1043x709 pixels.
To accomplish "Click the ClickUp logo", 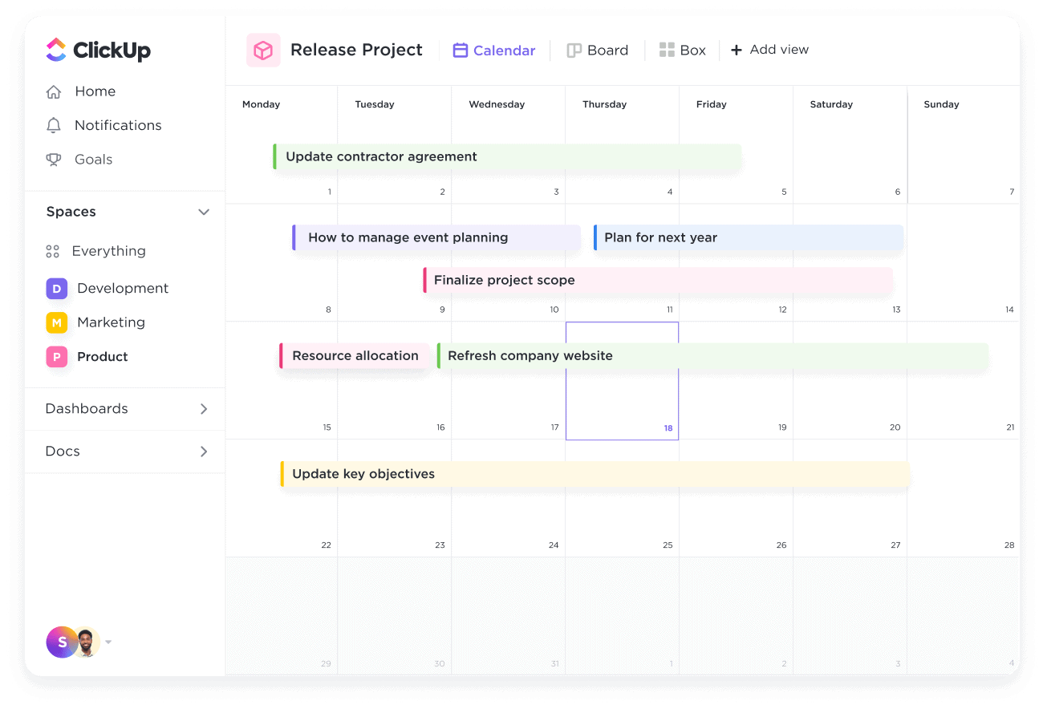I will tap(98, 50).
